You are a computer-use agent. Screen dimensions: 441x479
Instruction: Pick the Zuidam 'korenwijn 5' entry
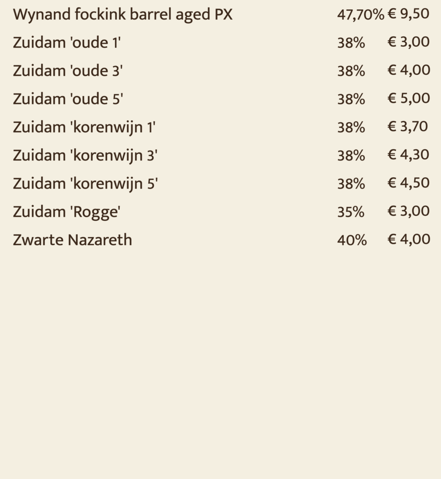[85, 183]
